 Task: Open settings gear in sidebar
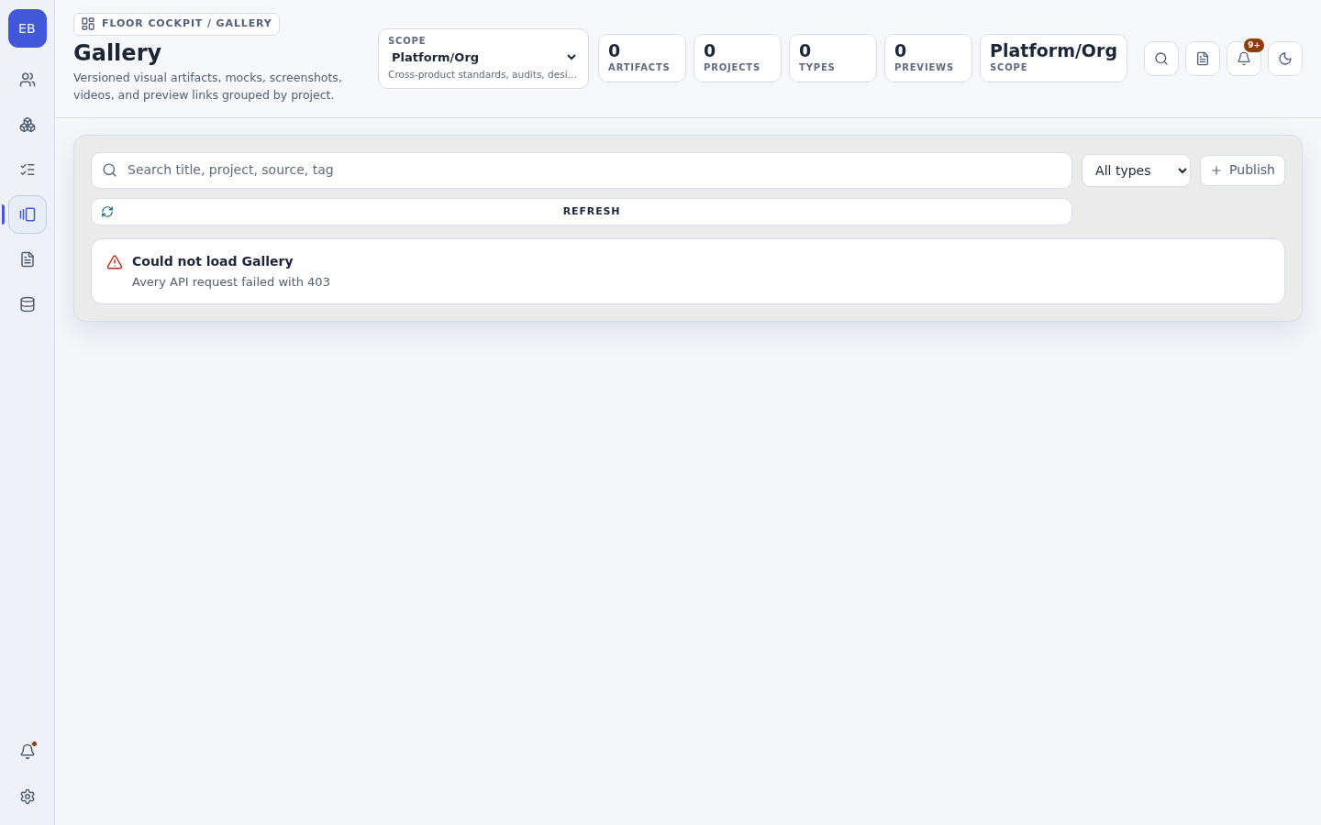[28, 797]
